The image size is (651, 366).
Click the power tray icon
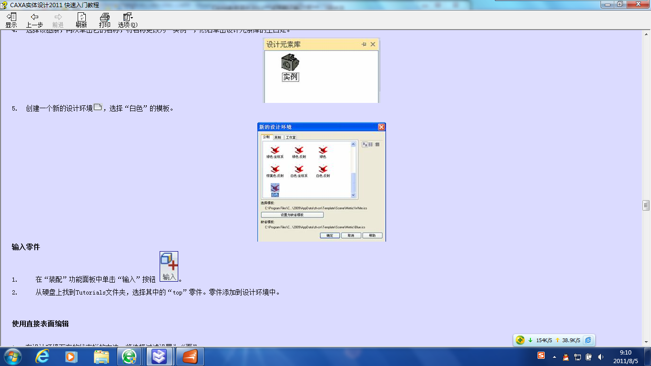(x=589, y=357)
